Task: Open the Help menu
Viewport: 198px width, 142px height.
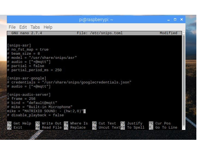Action: [48, 27]
